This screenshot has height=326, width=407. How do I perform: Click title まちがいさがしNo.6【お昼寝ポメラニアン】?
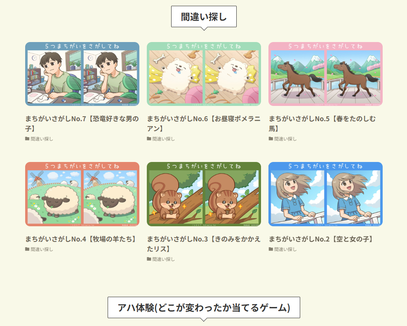click(204, 124)
